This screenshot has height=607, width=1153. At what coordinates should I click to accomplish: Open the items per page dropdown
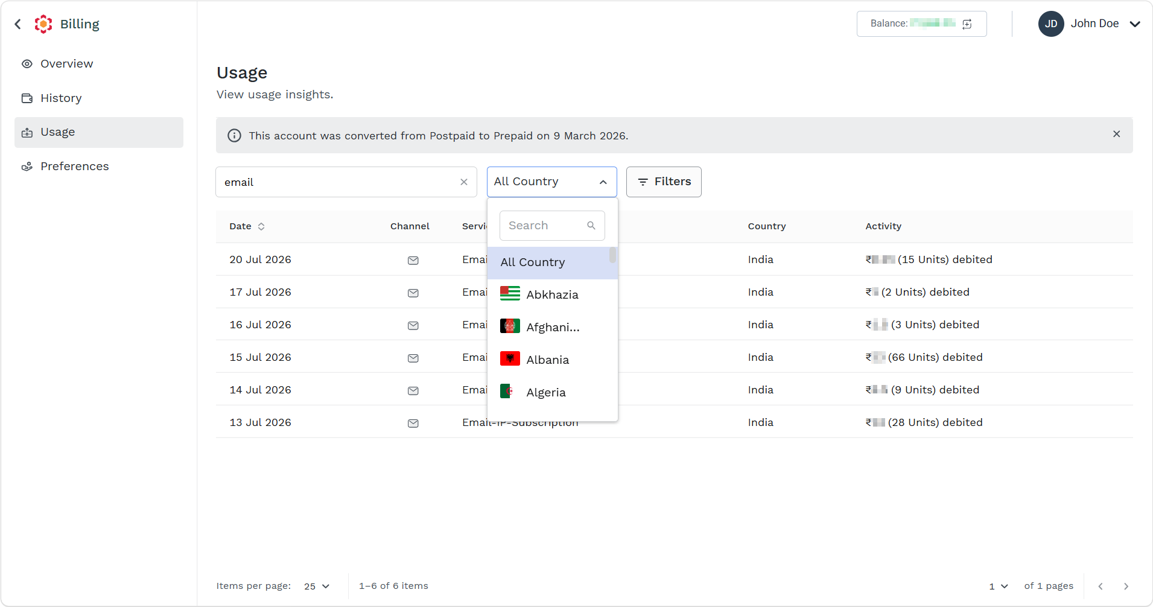pyautogui.click(x=317, y=586)
